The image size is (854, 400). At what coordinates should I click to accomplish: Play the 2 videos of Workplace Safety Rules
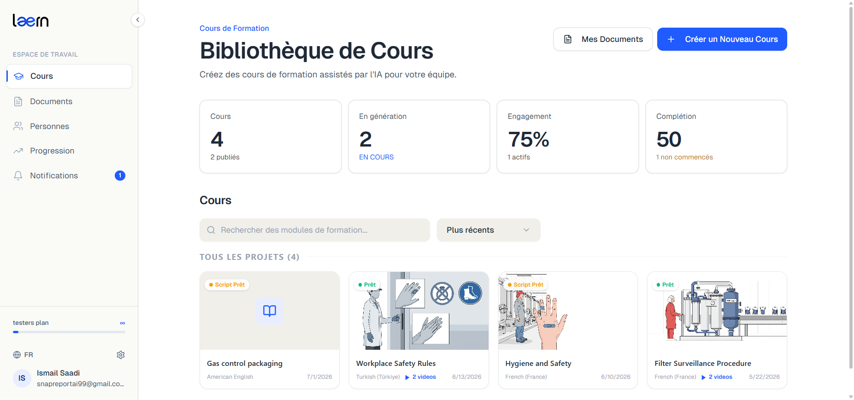pyautogui.click(x=420, y=377)
